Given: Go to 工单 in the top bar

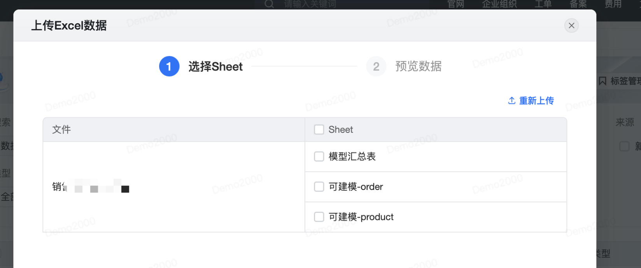Looking at the screenshot, I should [x=543, y=4].
